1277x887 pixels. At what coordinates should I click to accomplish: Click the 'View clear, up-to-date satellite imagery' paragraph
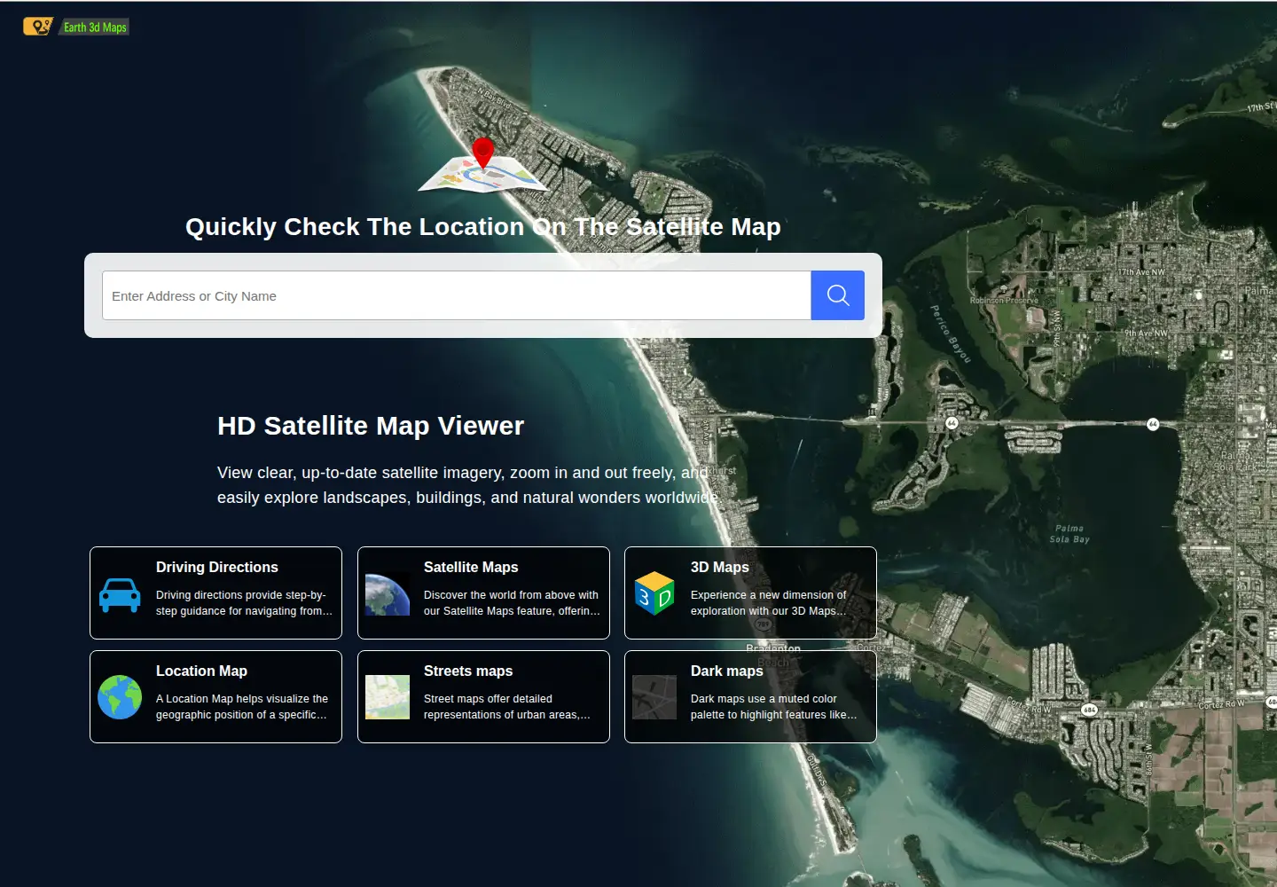tap(468, 485)
